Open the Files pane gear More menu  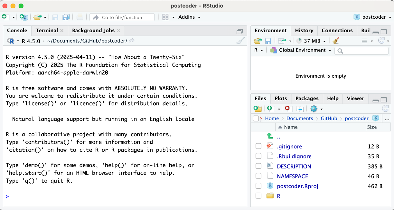pos(314,109)
